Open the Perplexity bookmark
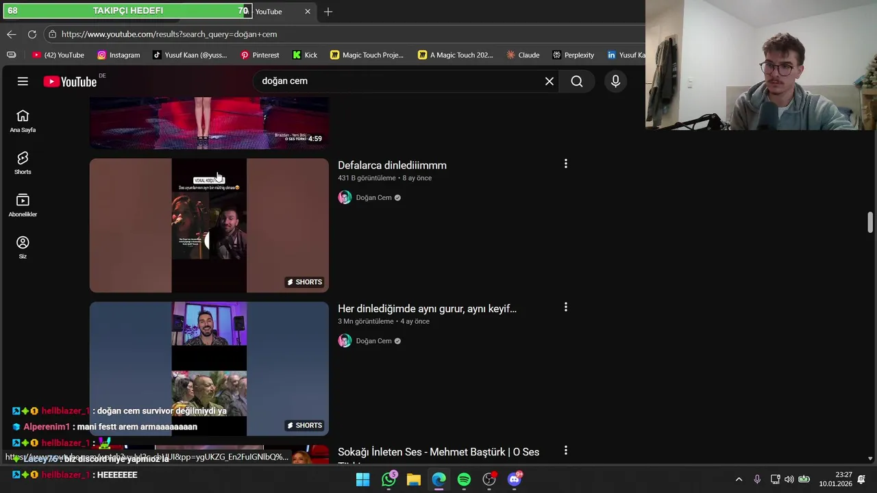The width and height of the screenshot is (877, 493). click(573, 55)
